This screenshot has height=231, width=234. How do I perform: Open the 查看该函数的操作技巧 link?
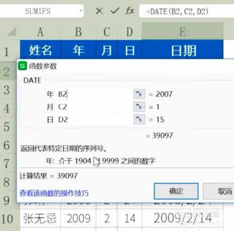click(x=54, y=193)
